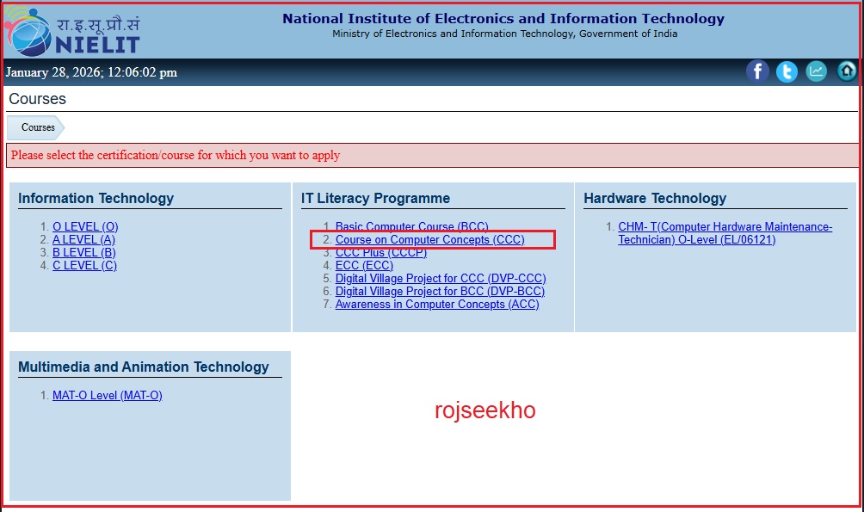Screen dimensions: 864x512
Task: Click the NIELIT logo
Action: point(72,31)
